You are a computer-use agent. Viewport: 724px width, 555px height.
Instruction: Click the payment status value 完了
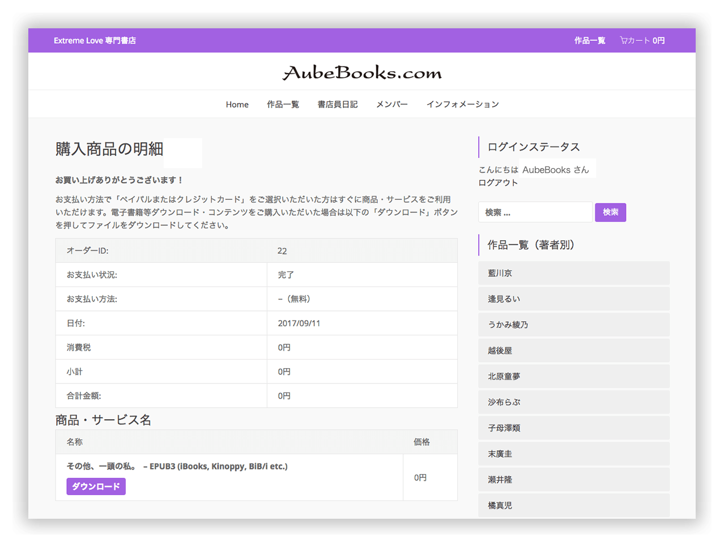click(286, 275)
